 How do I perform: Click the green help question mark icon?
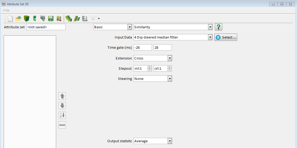pyautogui.click(x=218, y=27)
